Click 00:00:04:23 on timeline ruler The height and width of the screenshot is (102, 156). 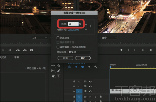pyautogui.click(x=141, y=65)
